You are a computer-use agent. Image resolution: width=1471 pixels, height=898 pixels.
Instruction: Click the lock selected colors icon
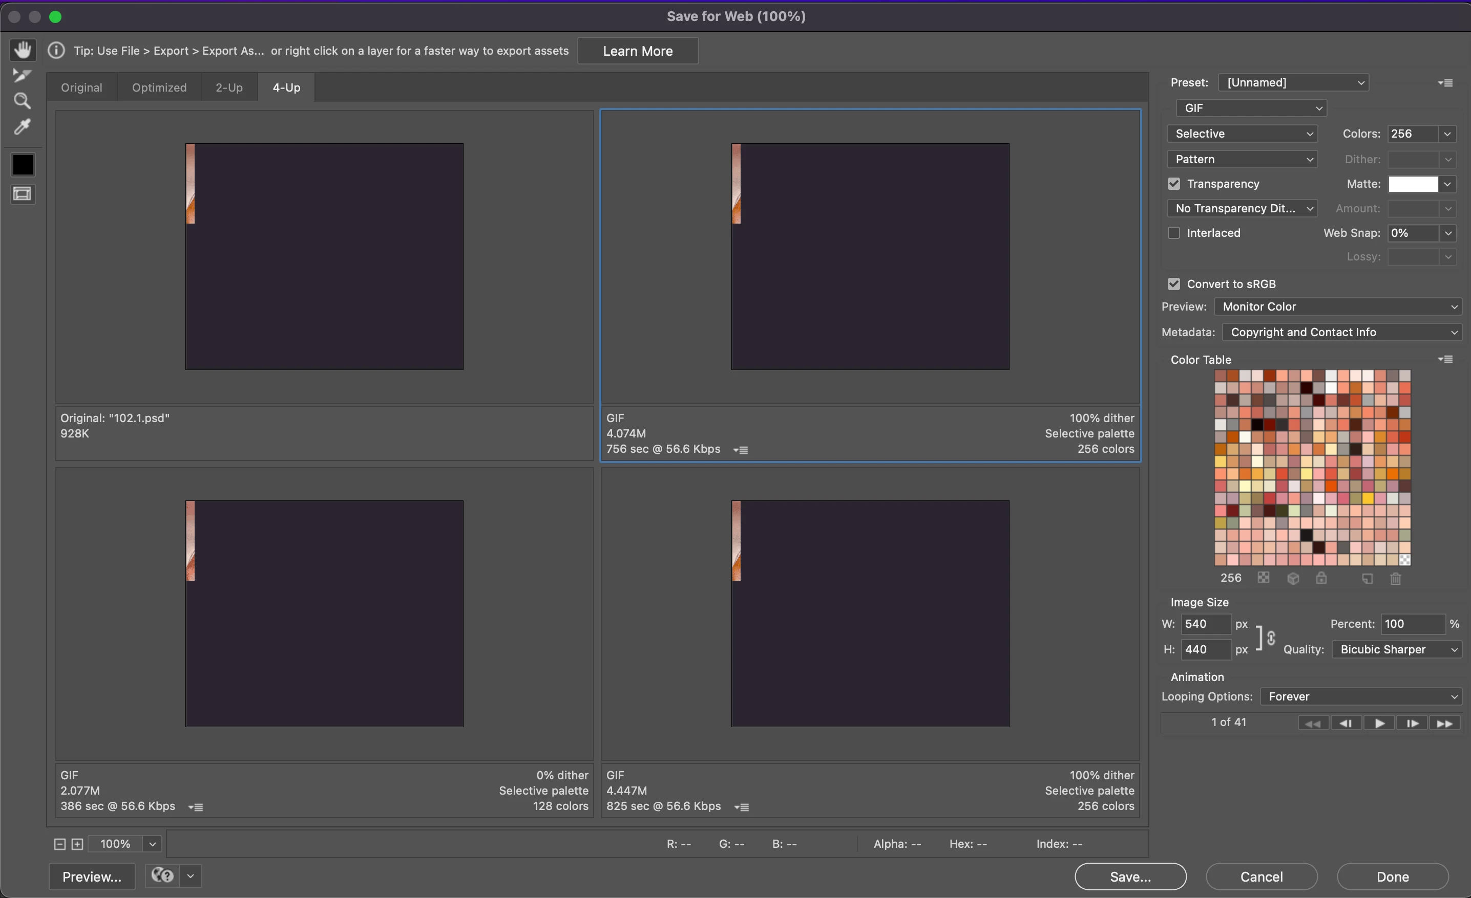point(1321,578)
